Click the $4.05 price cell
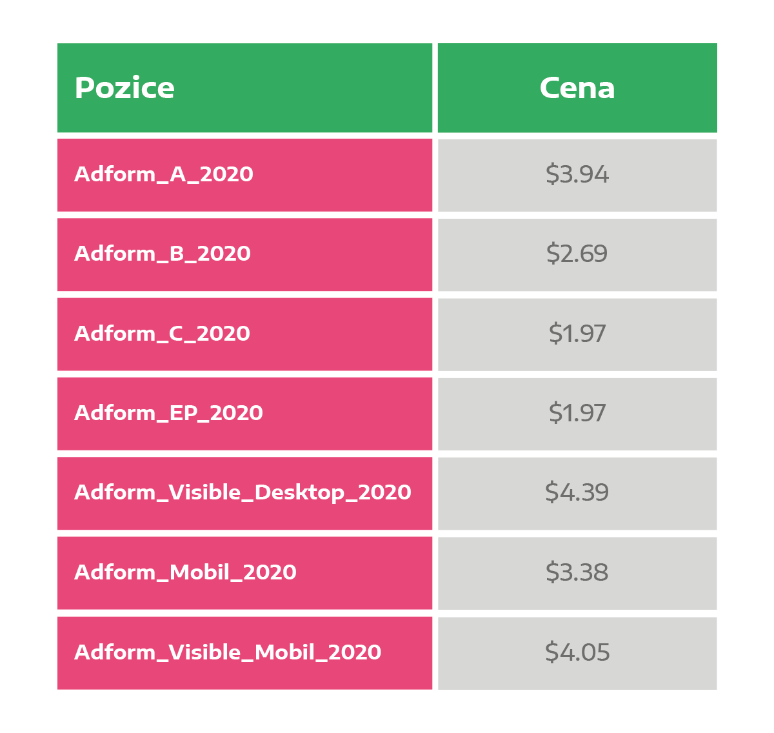 [x=577, y=653]
